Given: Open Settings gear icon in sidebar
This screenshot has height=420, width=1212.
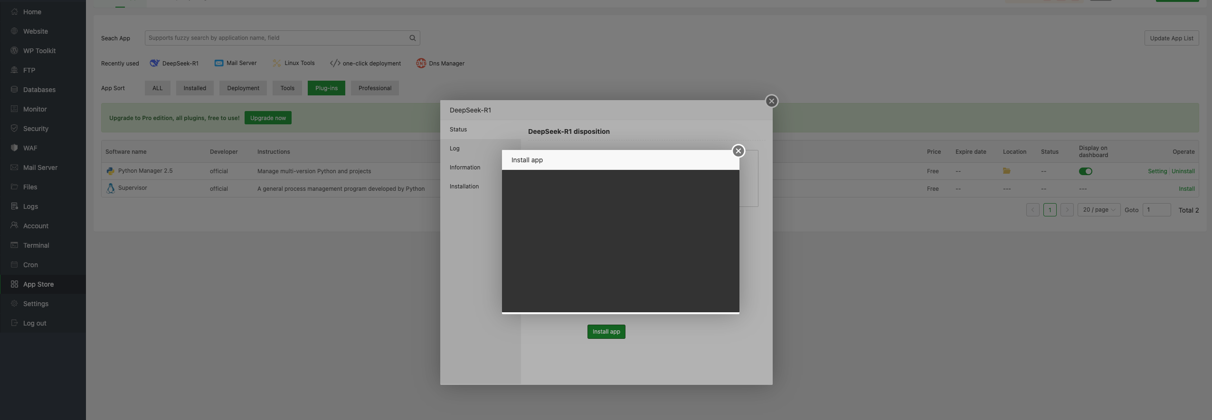Looking at the screenshot, I should coord(14,304).
